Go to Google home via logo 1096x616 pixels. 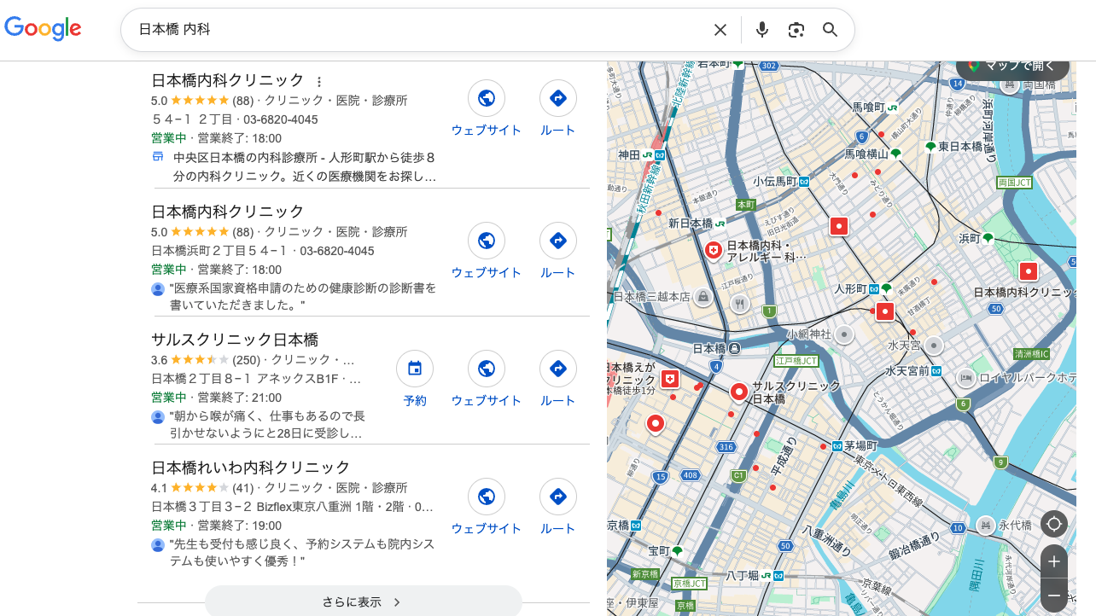coord(43,29)
